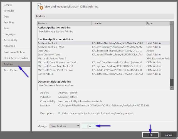Select Microsoft Power Map for Excel
Image resolution: width=178 pixels, height=139 pixels.
click(104, 66)
